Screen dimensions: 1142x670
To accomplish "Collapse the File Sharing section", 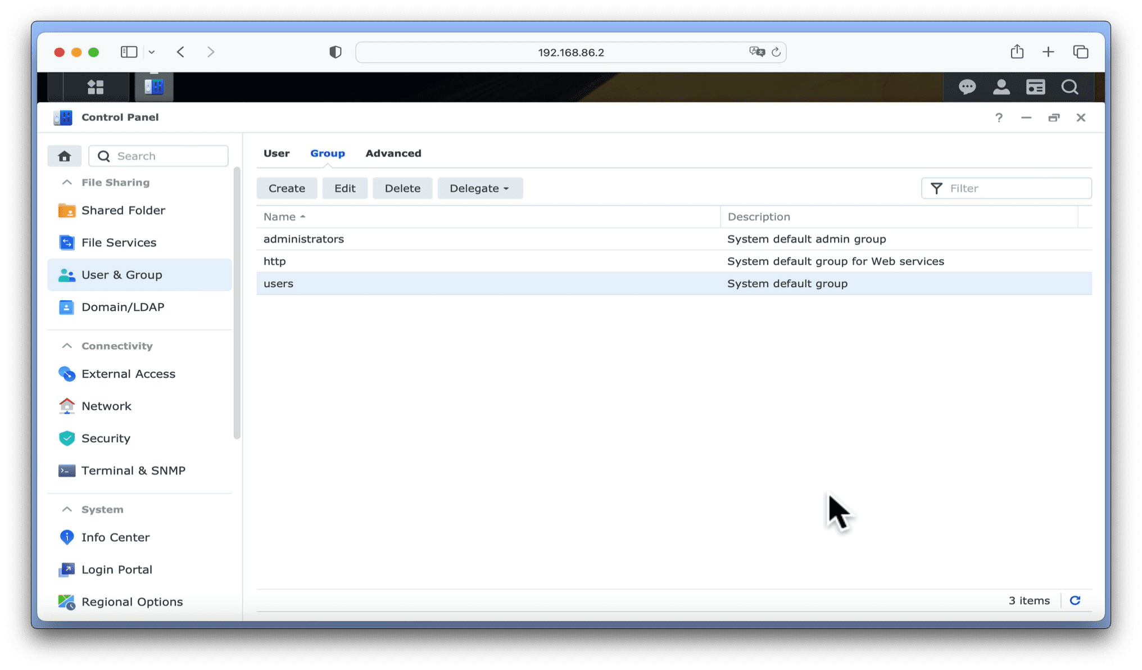I will 67,182.
